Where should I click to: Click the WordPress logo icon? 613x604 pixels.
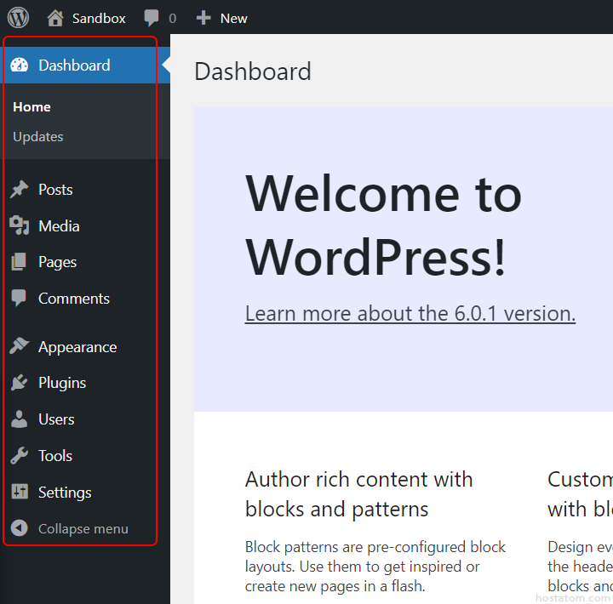pyautogui.click(x=19, y=17)
